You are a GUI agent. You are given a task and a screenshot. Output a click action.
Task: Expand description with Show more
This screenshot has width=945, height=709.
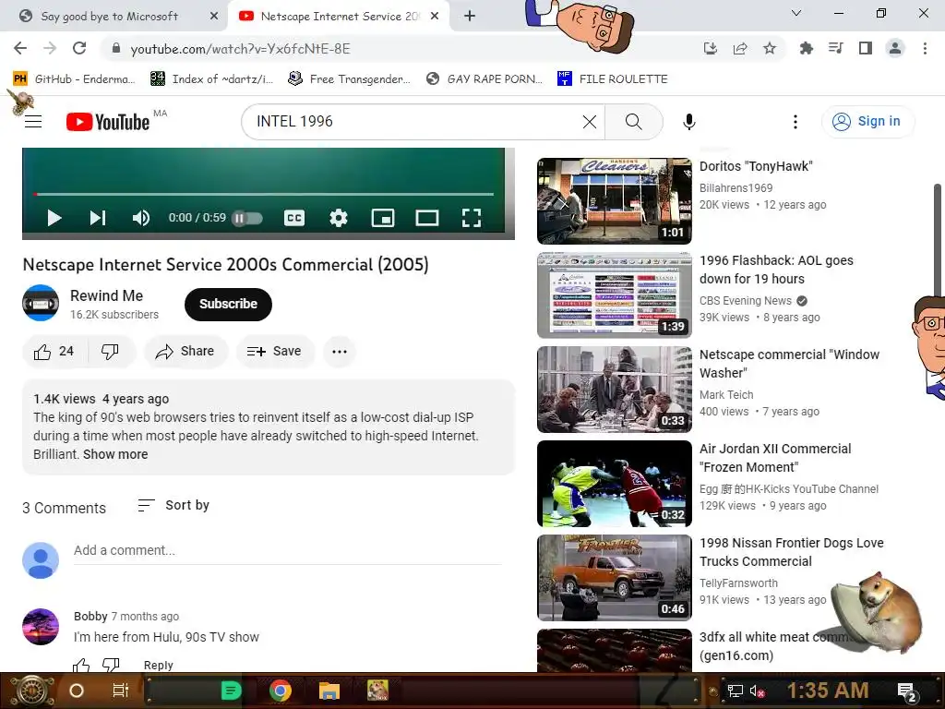point(115,454)
